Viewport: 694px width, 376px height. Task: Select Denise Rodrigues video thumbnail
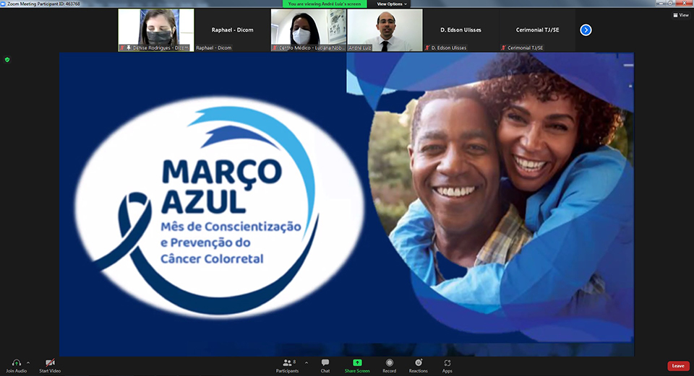(x=156, y=30)
